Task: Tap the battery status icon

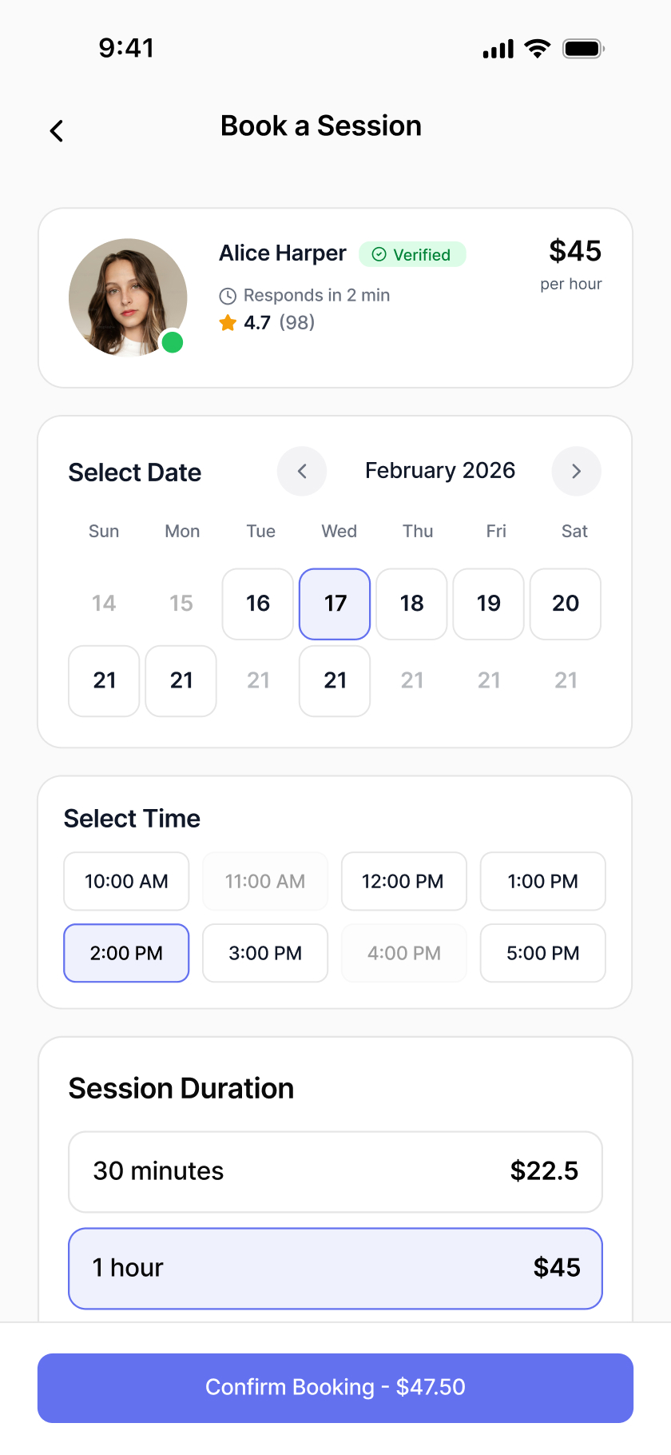Action: (583, 49)
